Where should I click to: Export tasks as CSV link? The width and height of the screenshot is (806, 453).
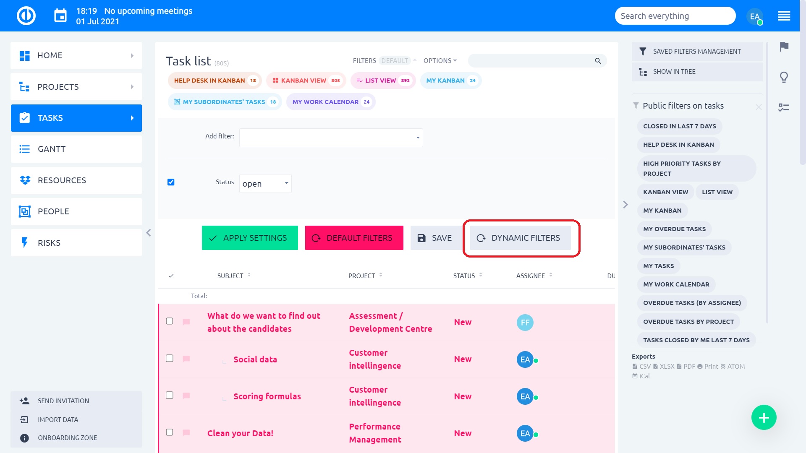(642, 367)
